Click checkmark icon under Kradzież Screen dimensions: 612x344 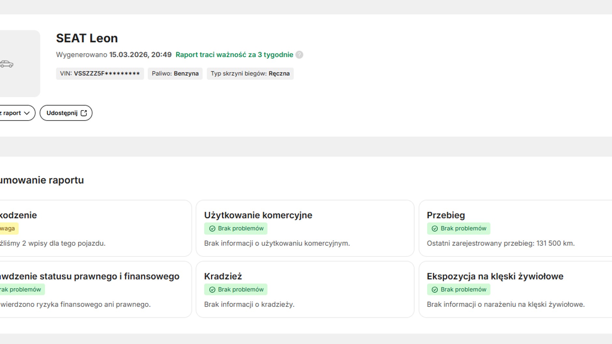pos(212,290)
